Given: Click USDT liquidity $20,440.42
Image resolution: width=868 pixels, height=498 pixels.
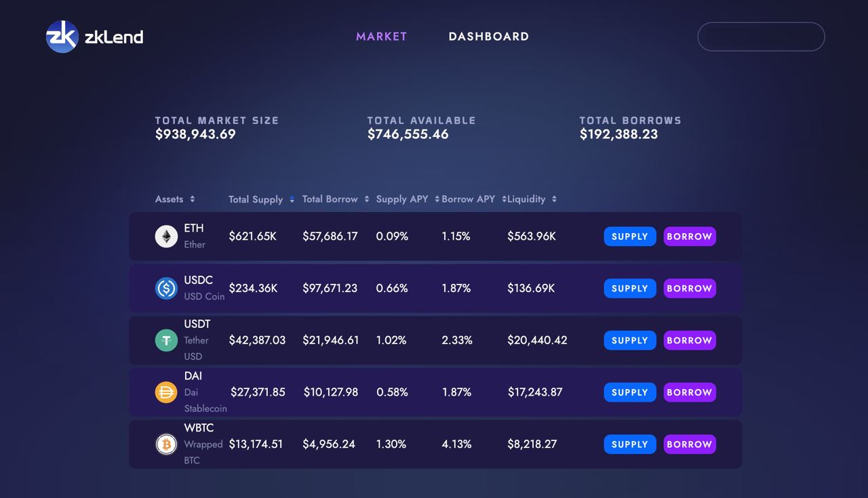Looking at the screenshot, I should [537, 340].
